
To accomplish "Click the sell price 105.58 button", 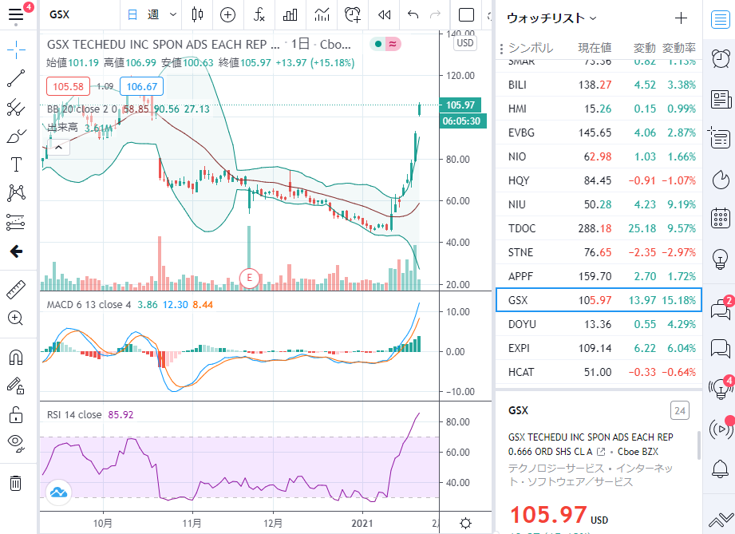I will tap(68, 87).
